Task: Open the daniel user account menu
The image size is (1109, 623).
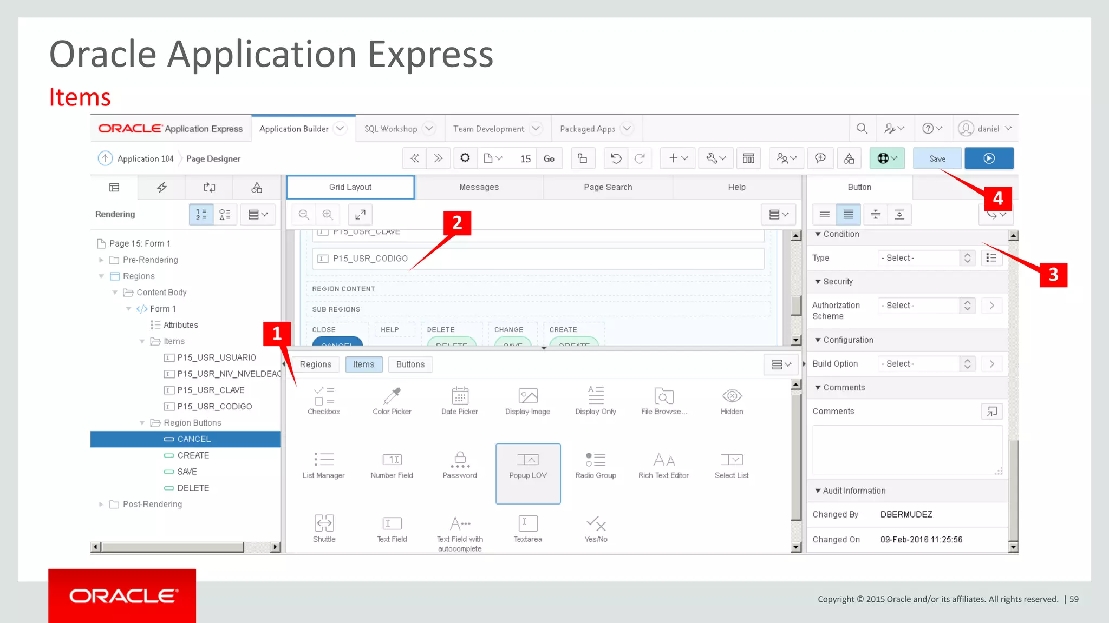Action: click(x=985, y=129)
